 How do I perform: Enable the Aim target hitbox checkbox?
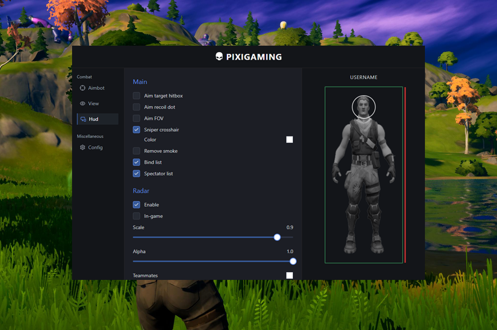click(x=136, y=96)
